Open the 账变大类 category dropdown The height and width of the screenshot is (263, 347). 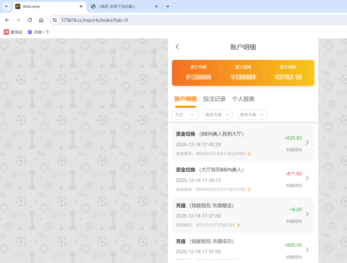pos(218,115)
